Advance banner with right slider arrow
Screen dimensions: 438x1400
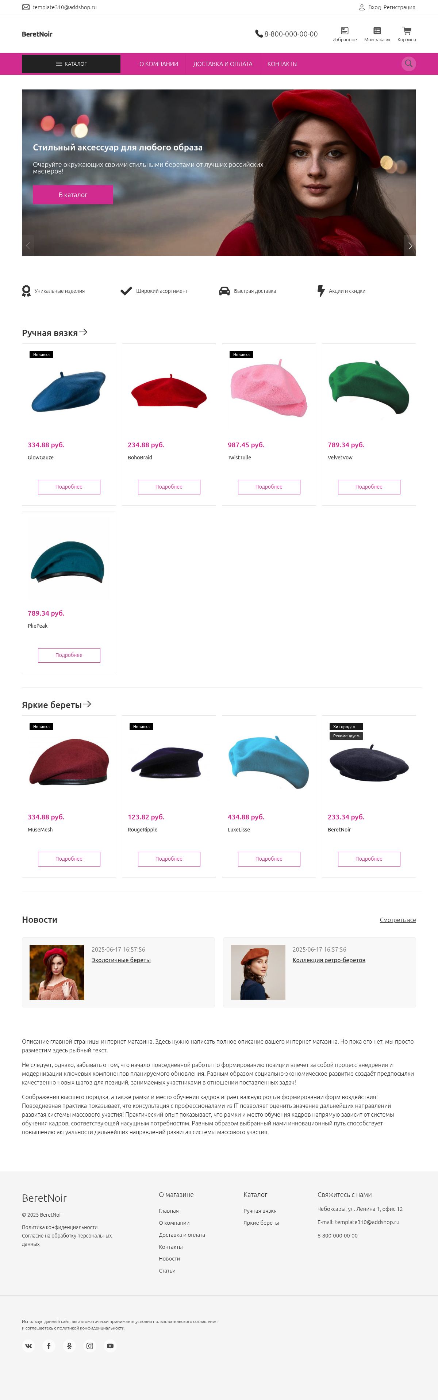[x=410, y=246]
